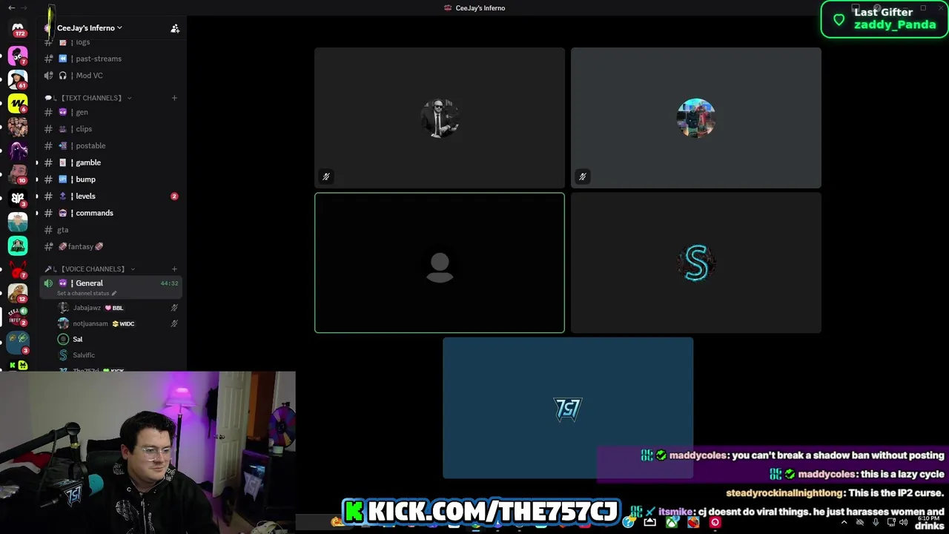Image resolution: width=949 pixels, height=534 pixels.
Task: Open Discord direct messages home icon
Action: tap(18, 28)
